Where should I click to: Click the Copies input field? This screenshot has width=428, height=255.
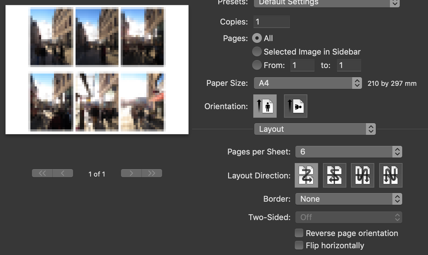(271, 21)
